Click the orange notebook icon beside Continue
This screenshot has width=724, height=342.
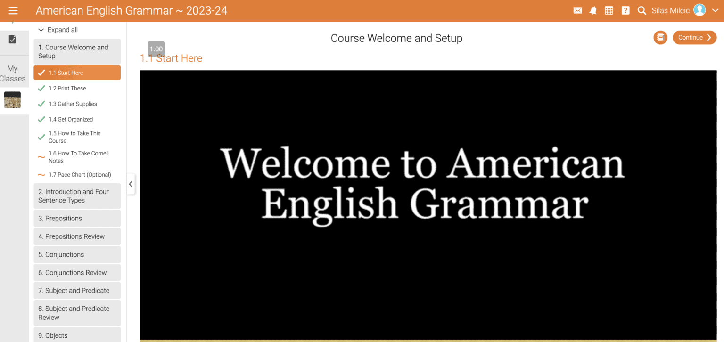(660, 38)
